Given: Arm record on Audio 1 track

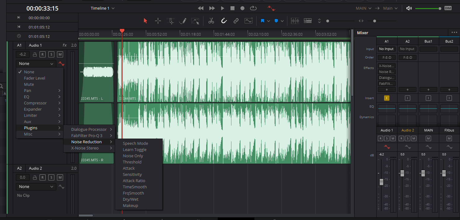Looking at the screenshot, I should pyautogui.click(x=43, y=54).
